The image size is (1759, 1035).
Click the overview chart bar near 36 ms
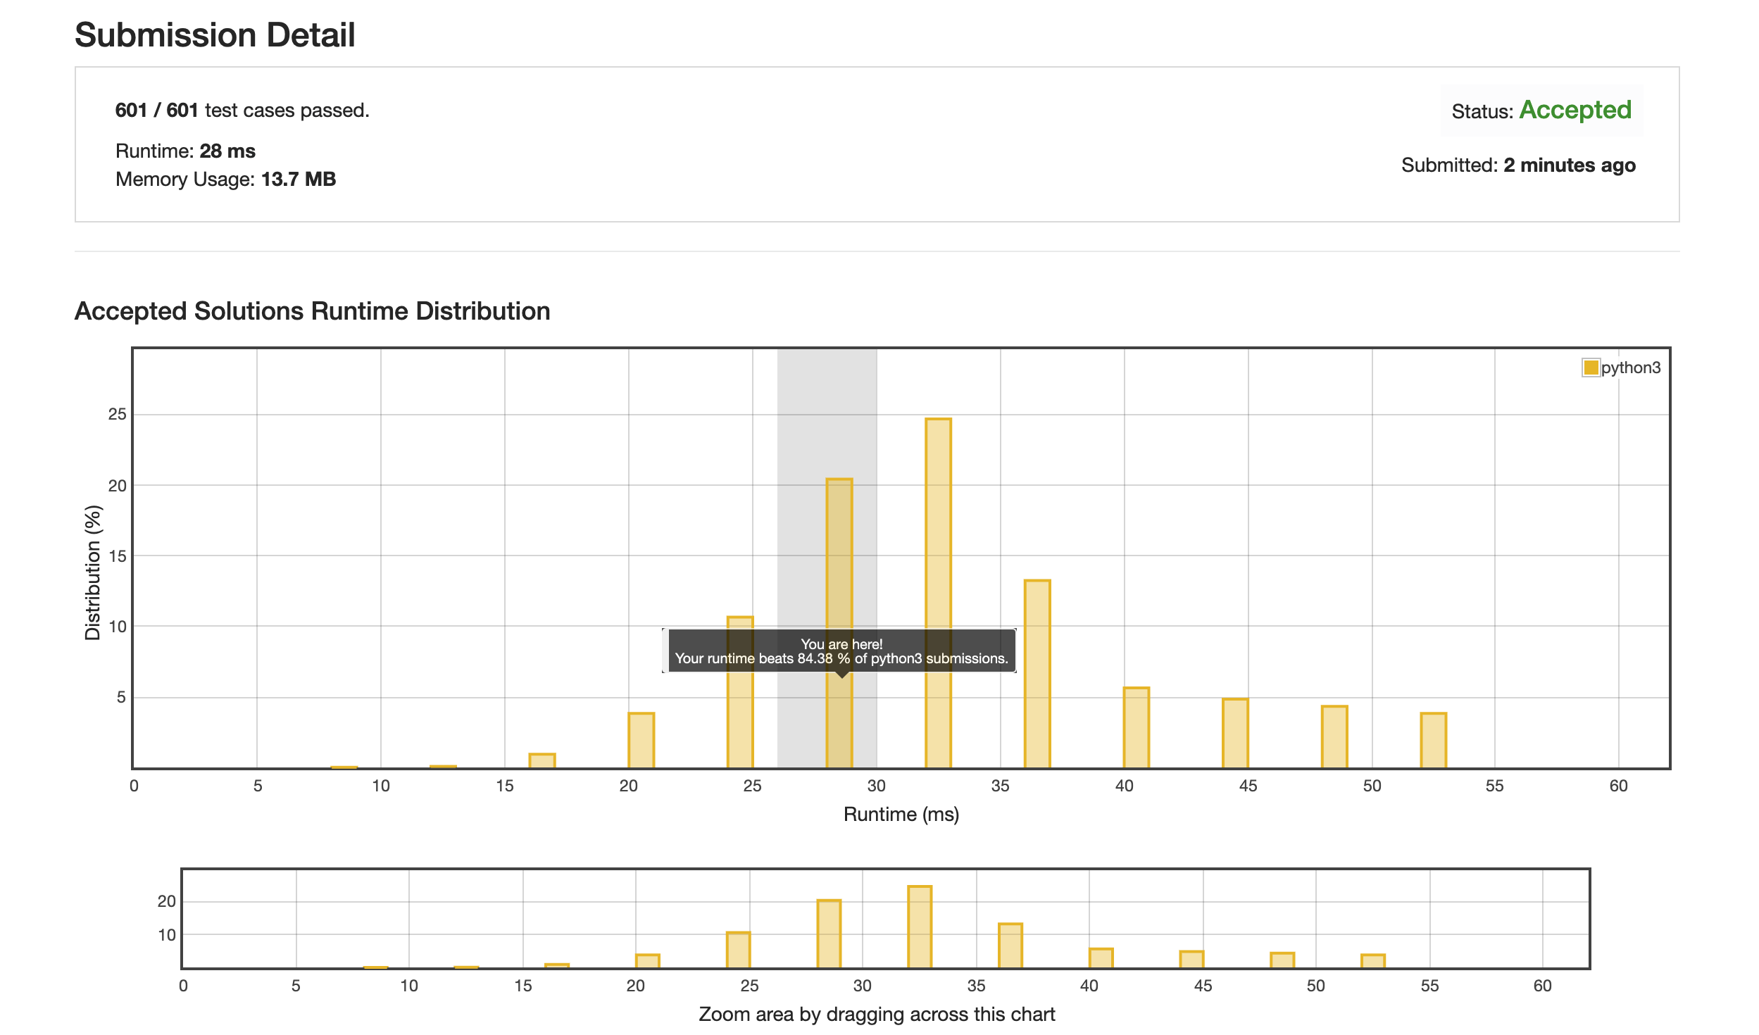[x=1010, y=945]
